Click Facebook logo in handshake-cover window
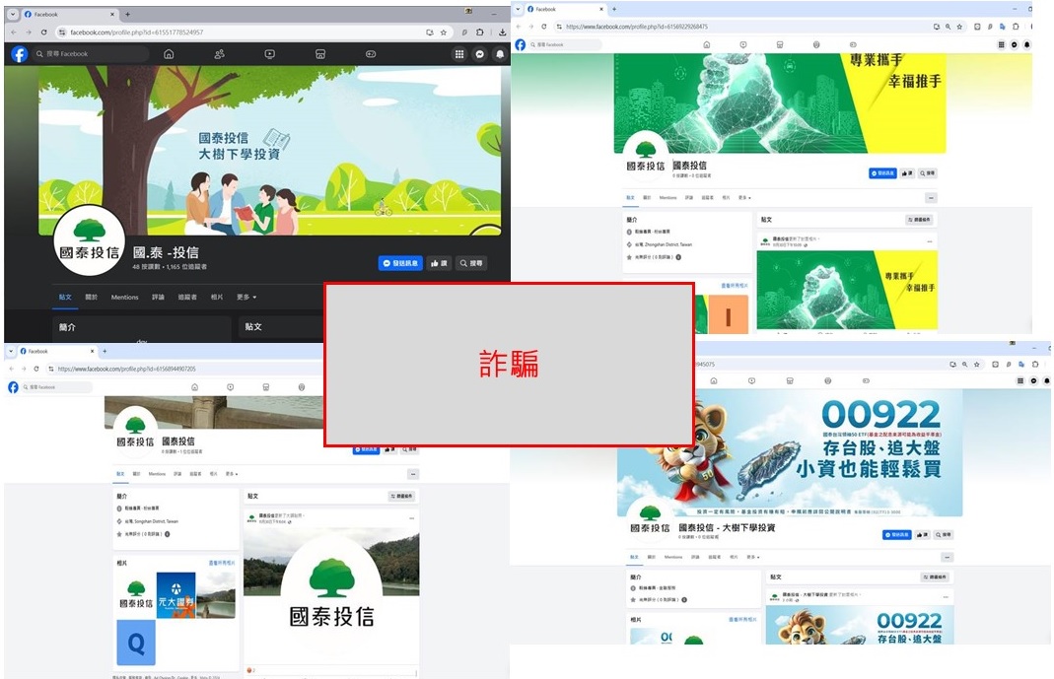Screen dimensions: 1054x679 tap(521, 44)
